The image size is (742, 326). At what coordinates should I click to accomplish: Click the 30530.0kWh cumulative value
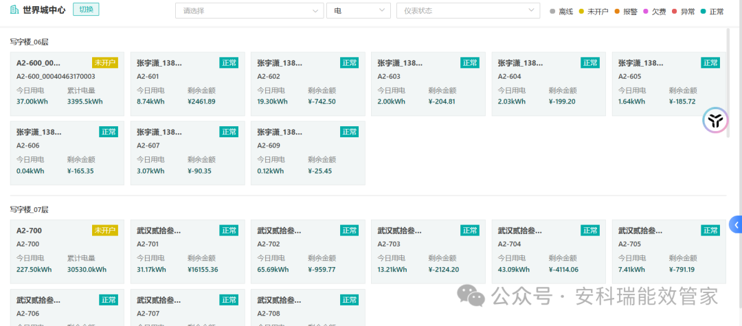87,270
